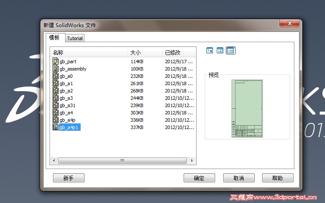
Task: Click the gb_a4p1 drawing template icon
Action: coord(56,127)
